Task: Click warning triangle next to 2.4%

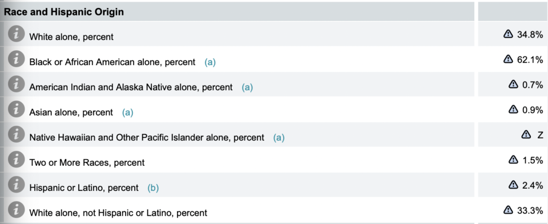Action: [513, 184]
